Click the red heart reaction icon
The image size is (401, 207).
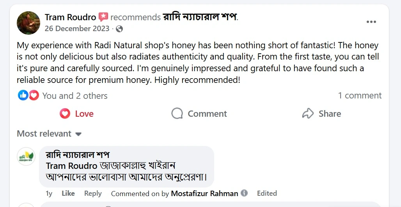point(34,95)
